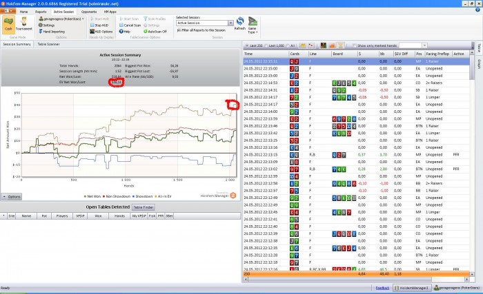Open the graph Options button
The image size is (483, 294).
point(12,197)
